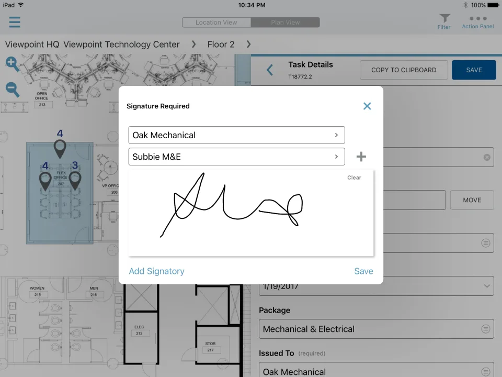Click the blue SAVE button in Task Details

point(474,70)
